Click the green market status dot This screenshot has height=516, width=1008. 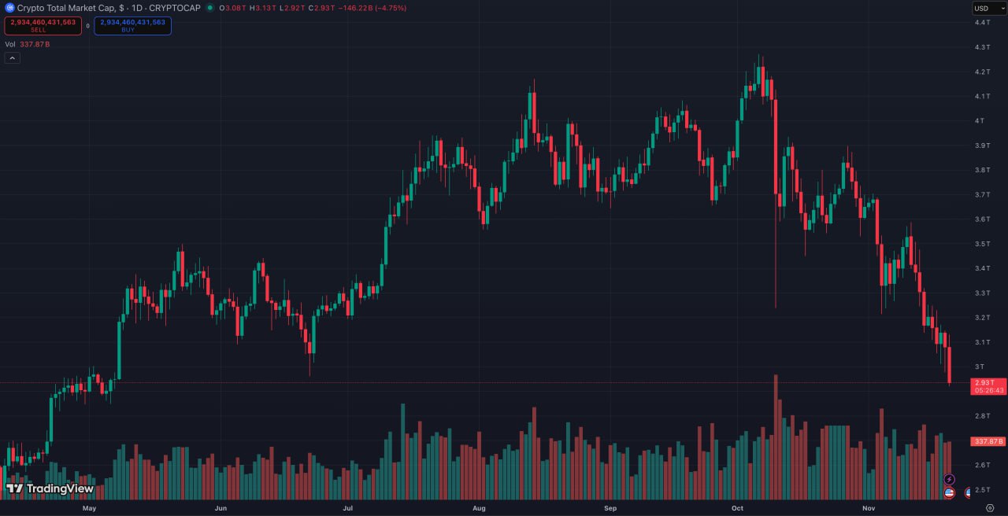(x=209, y=7)
